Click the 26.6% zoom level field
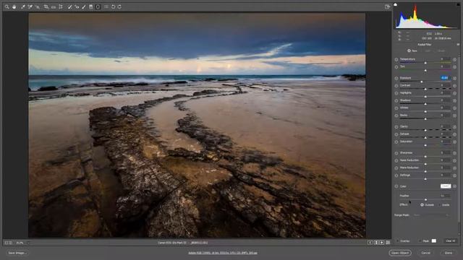The height and width of the screenshot is (260, 463). coord(20,243)
